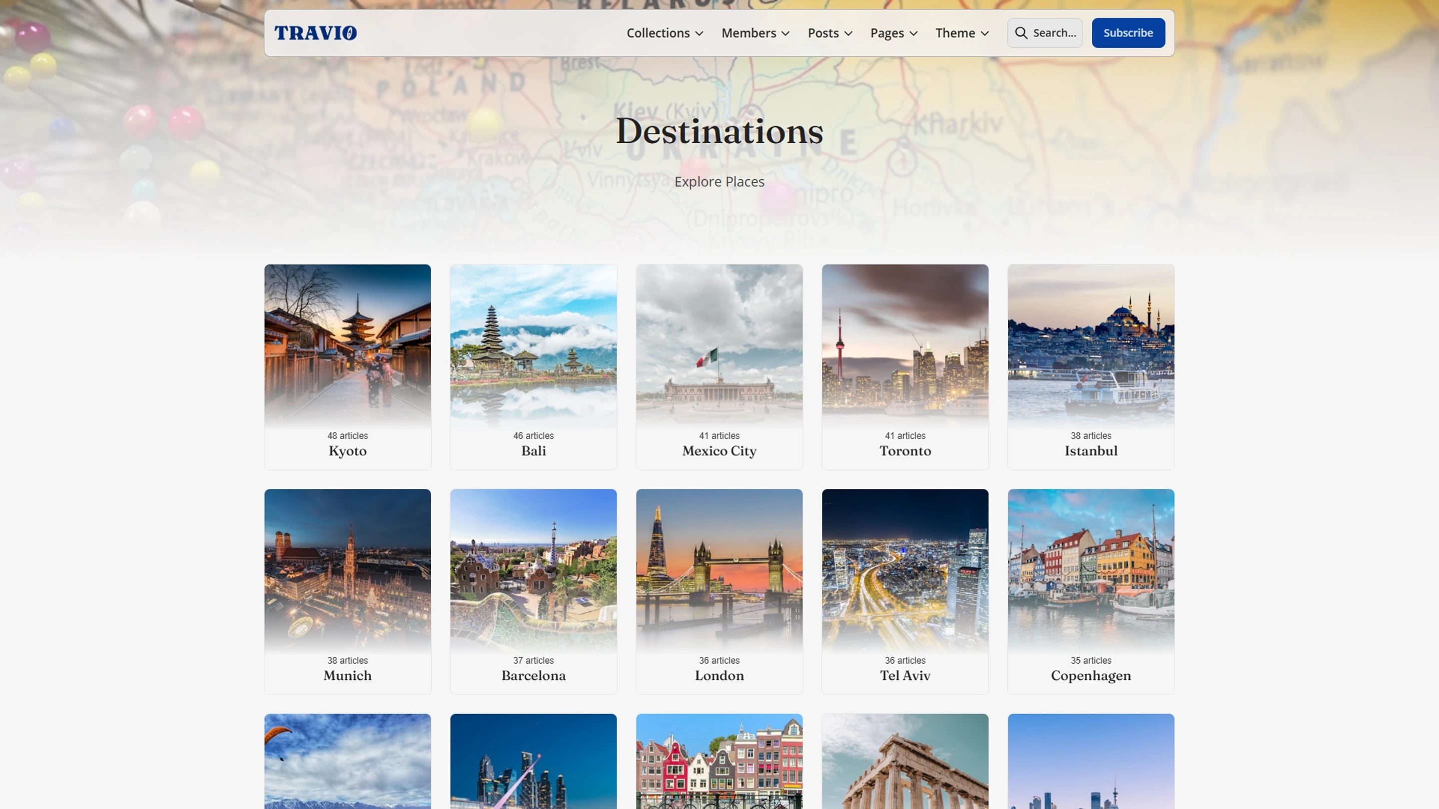Expand the Members chevron
This screenshot has height=809, width=1439.
[785, 33]
